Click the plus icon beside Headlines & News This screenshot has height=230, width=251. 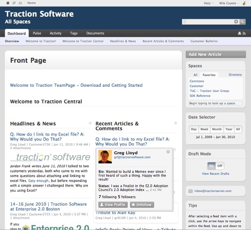click(90, 123)
